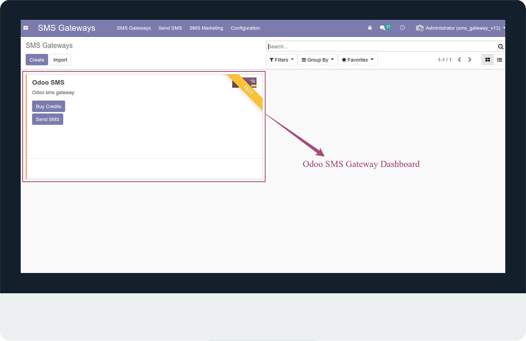Open the Group By dropdown

(x=317, y=60)
